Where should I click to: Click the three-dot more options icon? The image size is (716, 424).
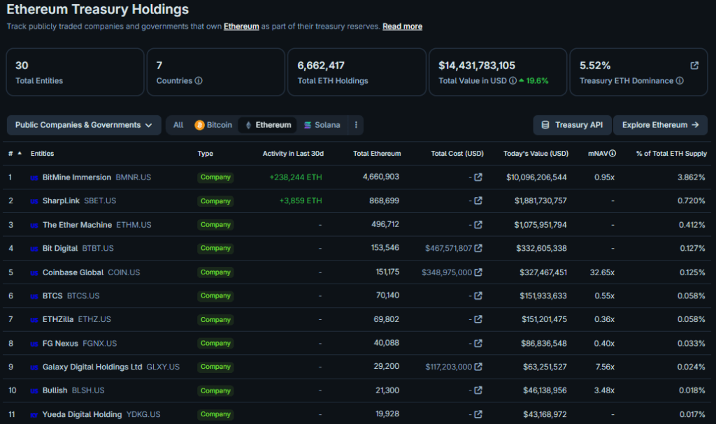click(x=356, y=125)
